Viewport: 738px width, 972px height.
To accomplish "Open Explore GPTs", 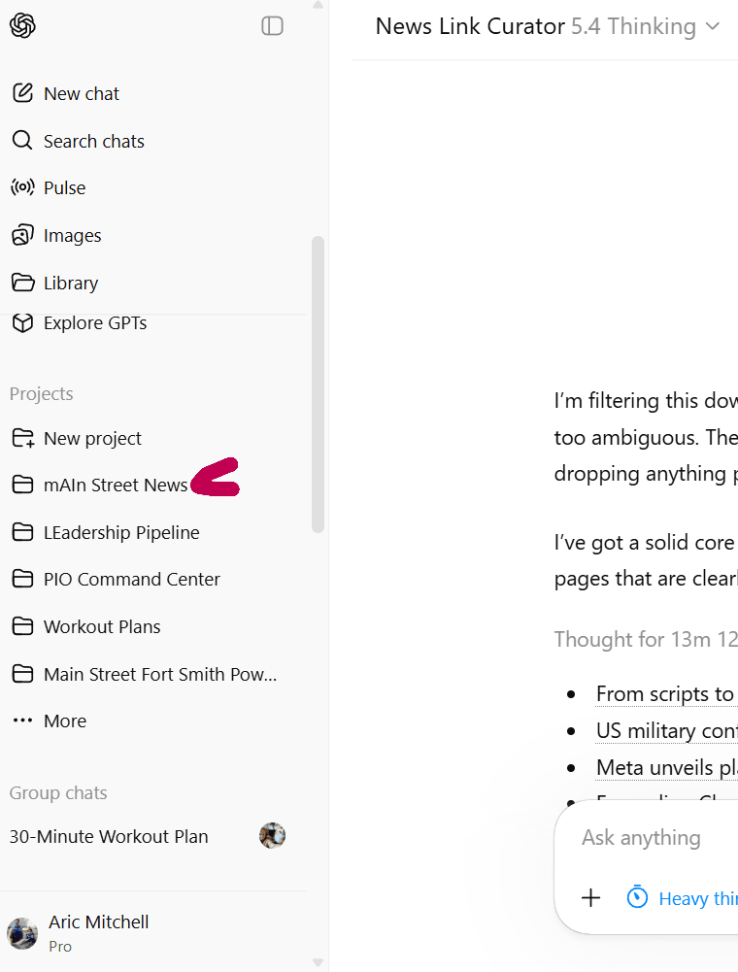I will coord(94,323).
